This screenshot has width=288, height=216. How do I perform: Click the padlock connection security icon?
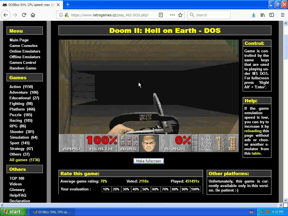(67, 15)
